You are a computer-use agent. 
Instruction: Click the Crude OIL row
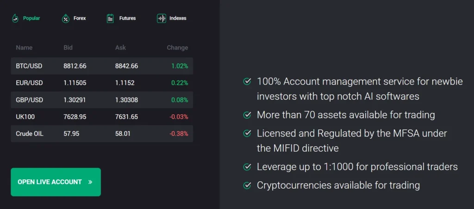pyautogui.click(x=102, y=134)
